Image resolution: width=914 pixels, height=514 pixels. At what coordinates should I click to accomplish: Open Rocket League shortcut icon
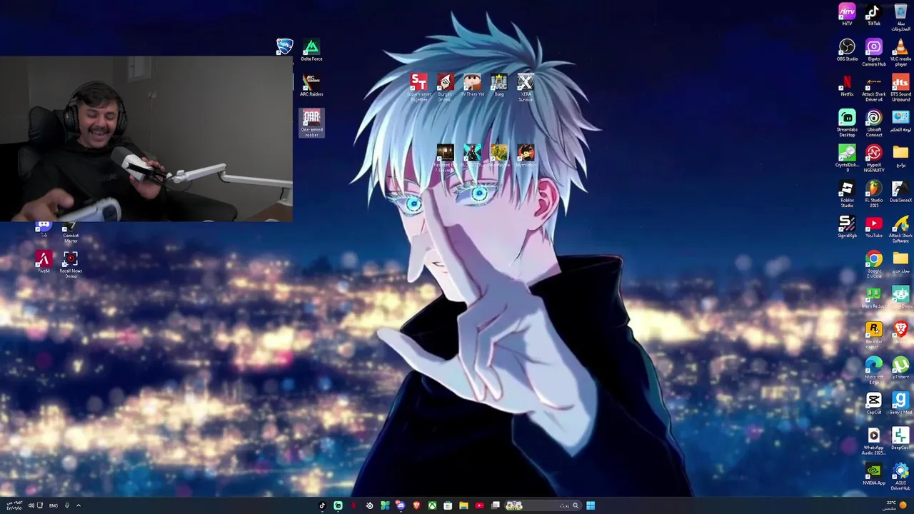coord(284,47)
